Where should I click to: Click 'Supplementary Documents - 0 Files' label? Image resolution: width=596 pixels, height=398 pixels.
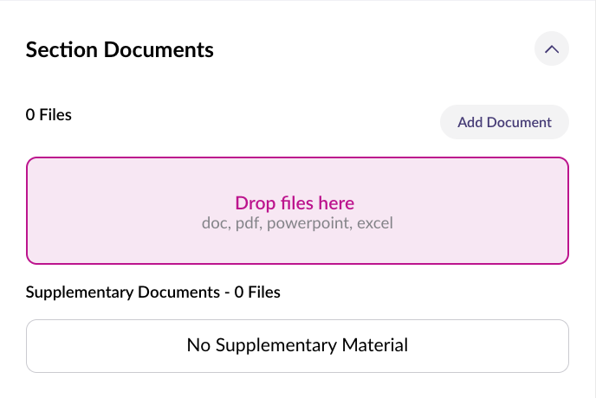[153, 292]
